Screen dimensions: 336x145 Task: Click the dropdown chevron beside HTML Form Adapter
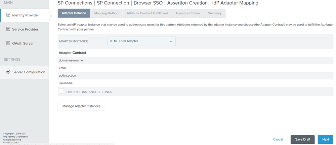171,41
